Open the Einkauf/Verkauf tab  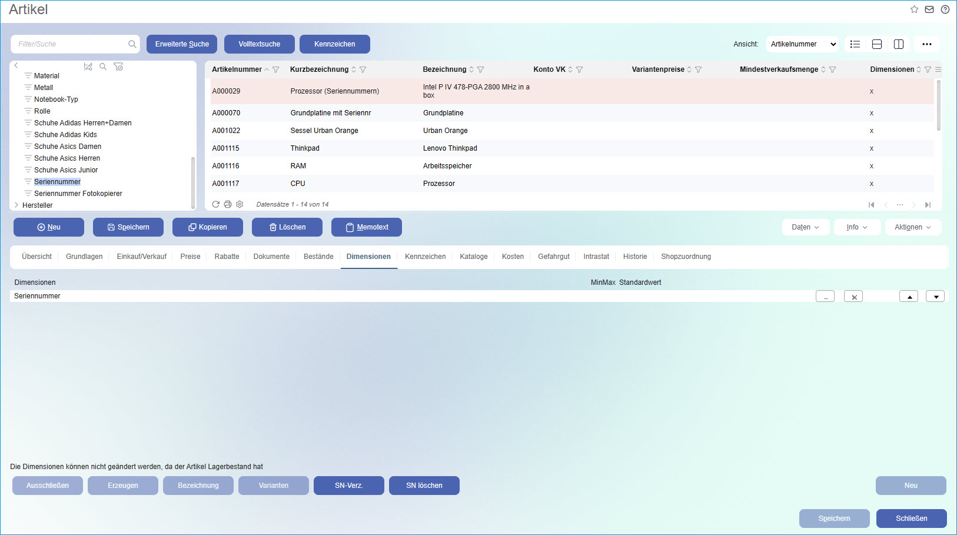[x=141, y=257]
